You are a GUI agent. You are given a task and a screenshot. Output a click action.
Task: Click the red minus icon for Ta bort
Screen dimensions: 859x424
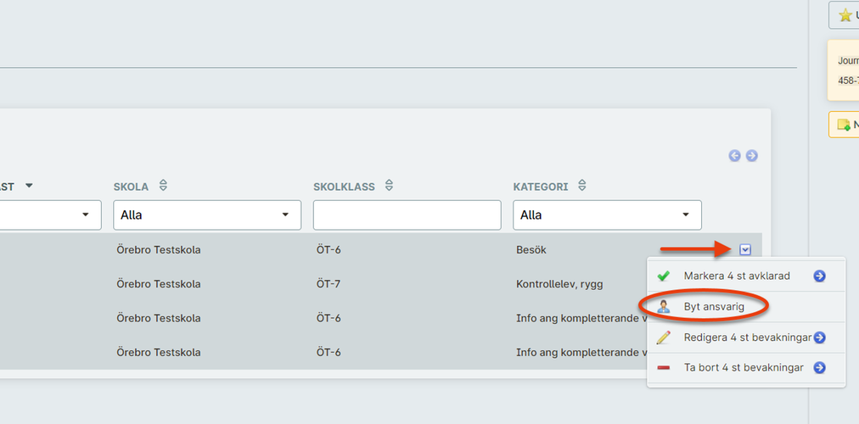coord(664,368)
